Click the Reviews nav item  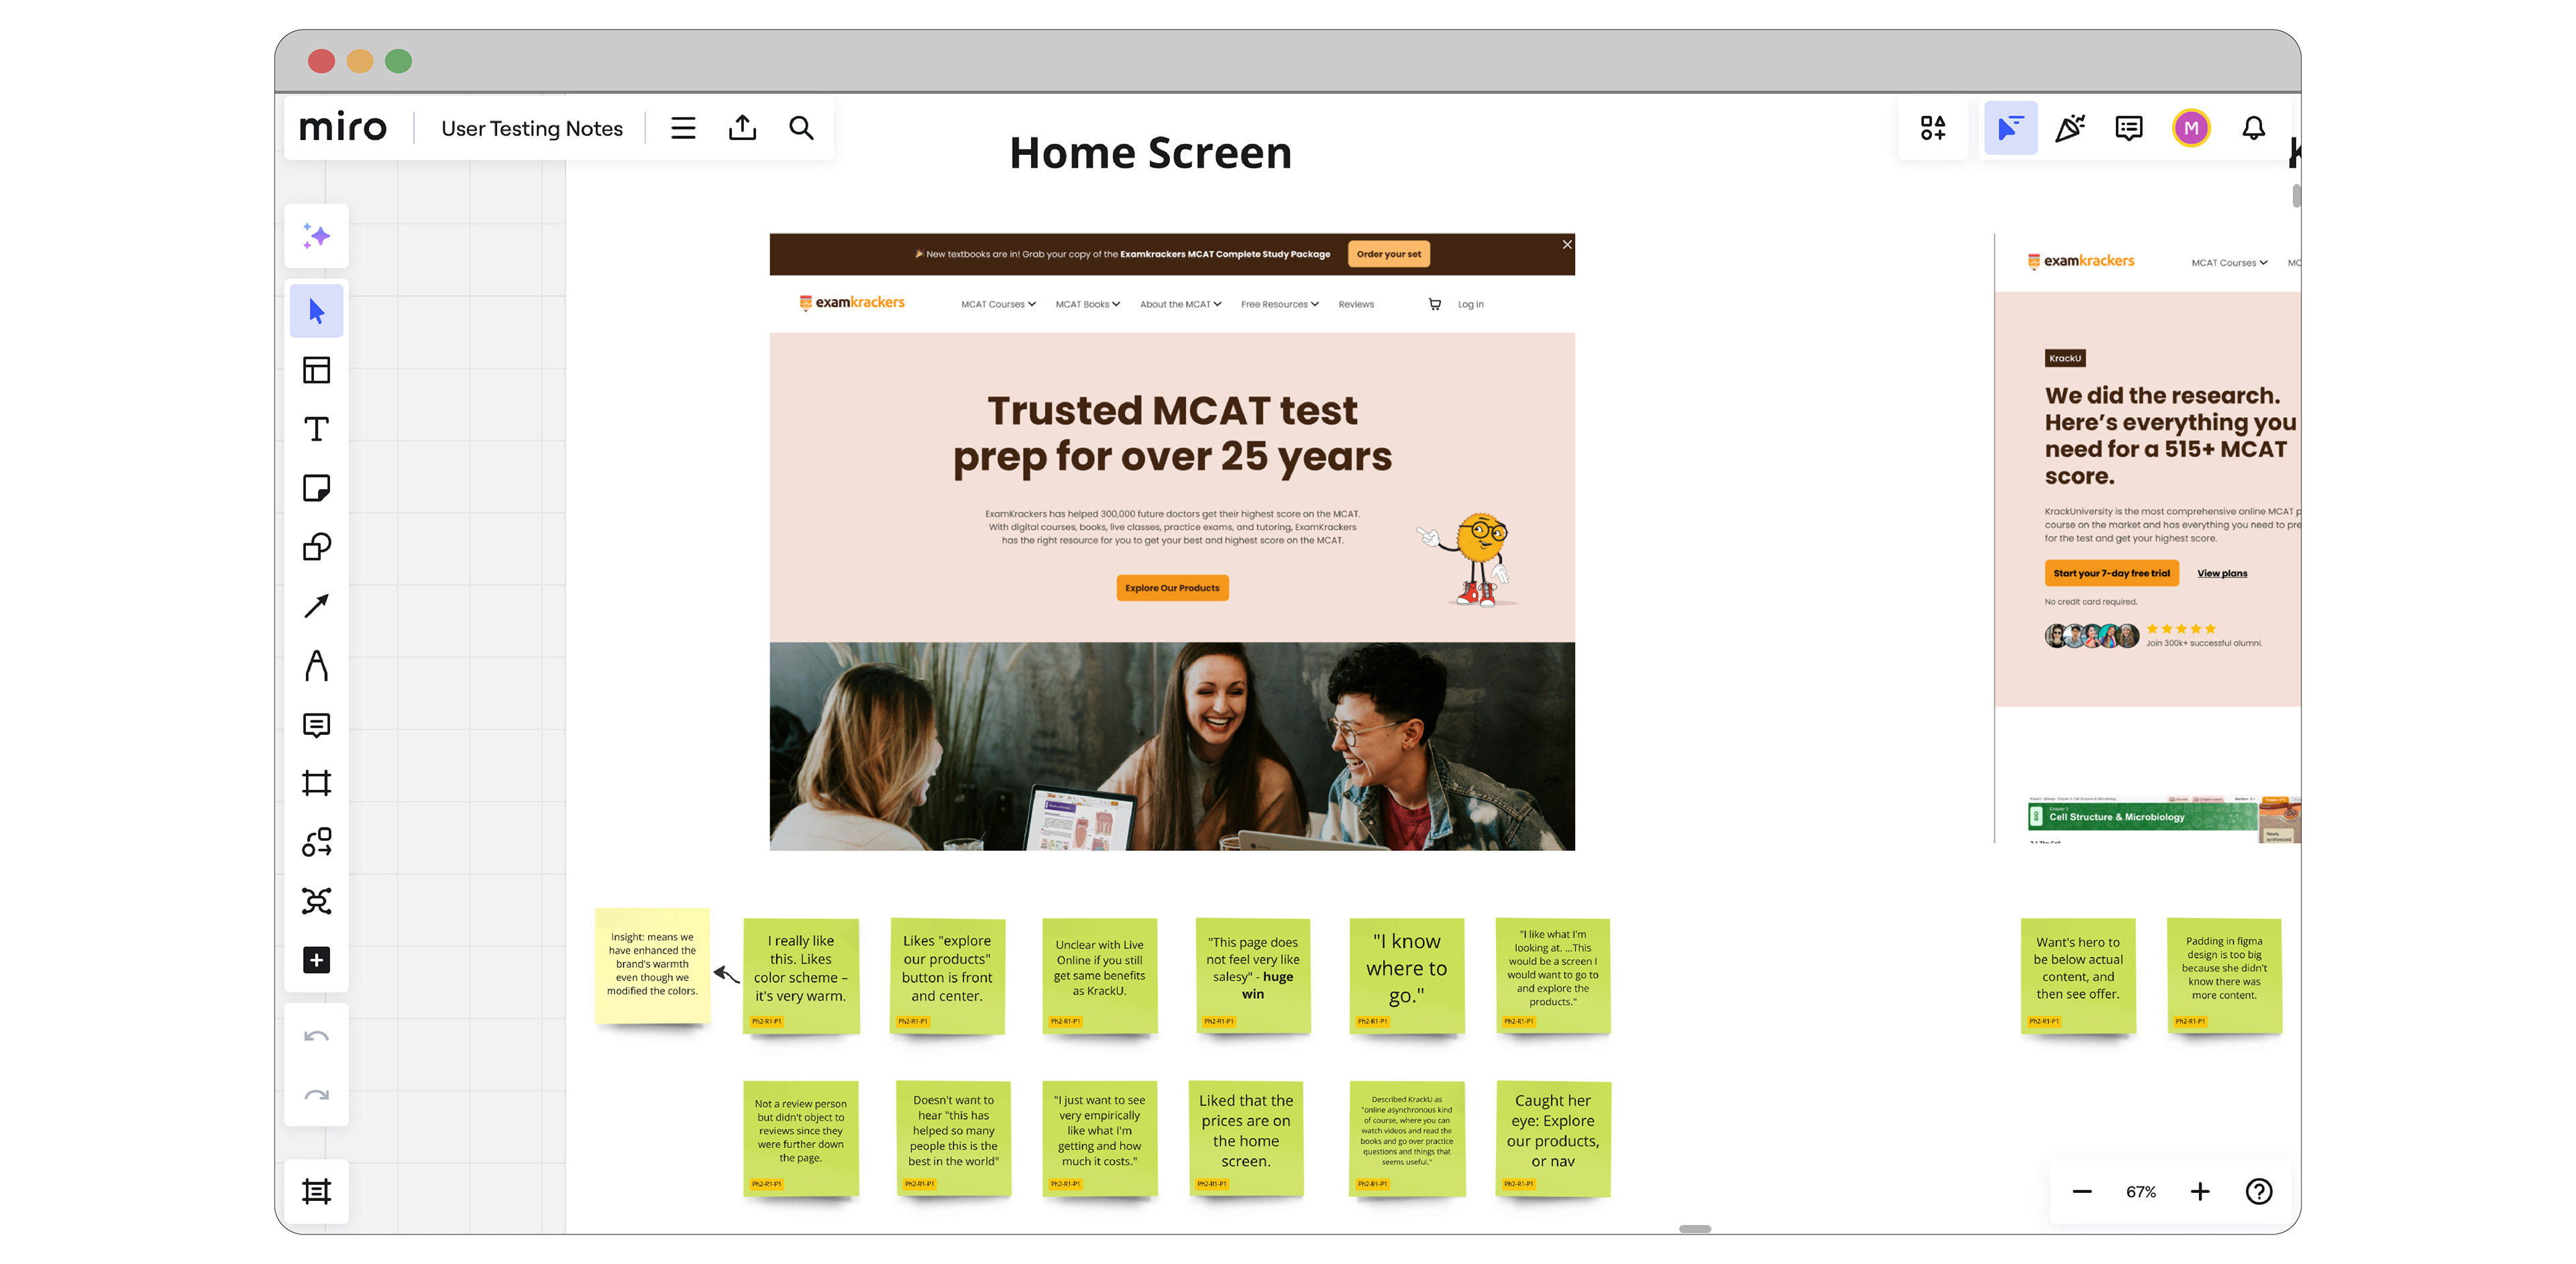tap(1356, 304)
